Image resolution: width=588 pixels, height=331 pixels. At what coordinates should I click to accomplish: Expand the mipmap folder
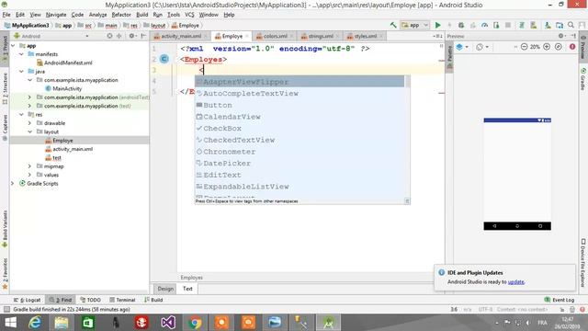29,166
